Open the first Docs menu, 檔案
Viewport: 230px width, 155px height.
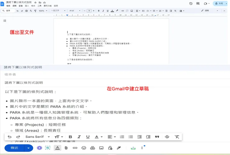(8, 6)
